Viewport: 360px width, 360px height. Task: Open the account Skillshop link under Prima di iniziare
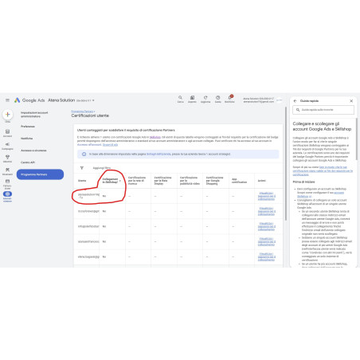point(320,194)
